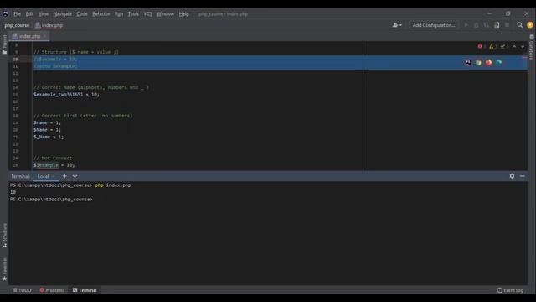Click the Stop icon in toolbar

(507, 25)
